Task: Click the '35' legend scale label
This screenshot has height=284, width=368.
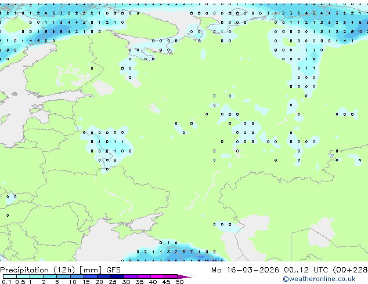Action: (139, 282)
